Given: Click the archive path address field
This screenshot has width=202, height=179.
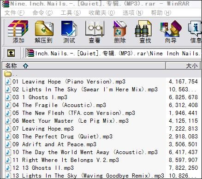Looking at the screenshot, I should tap(113, 54).
